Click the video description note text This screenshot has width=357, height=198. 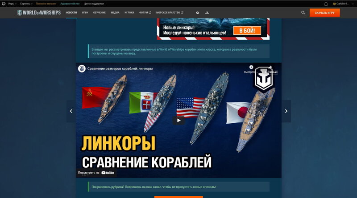tap(174, 51)
